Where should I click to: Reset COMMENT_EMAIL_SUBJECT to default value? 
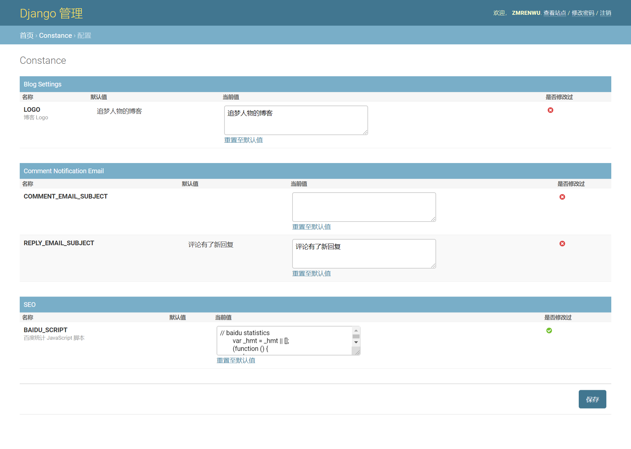312,227
